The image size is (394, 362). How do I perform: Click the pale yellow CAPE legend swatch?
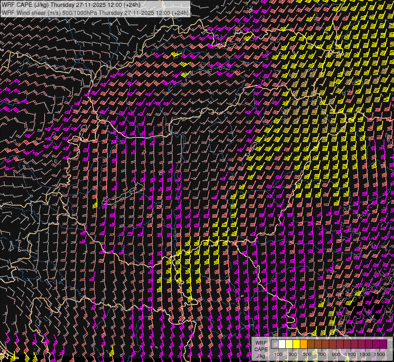(289, 344)
